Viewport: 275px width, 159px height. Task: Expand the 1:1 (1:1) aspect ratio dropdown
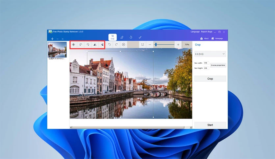[210, 54]
